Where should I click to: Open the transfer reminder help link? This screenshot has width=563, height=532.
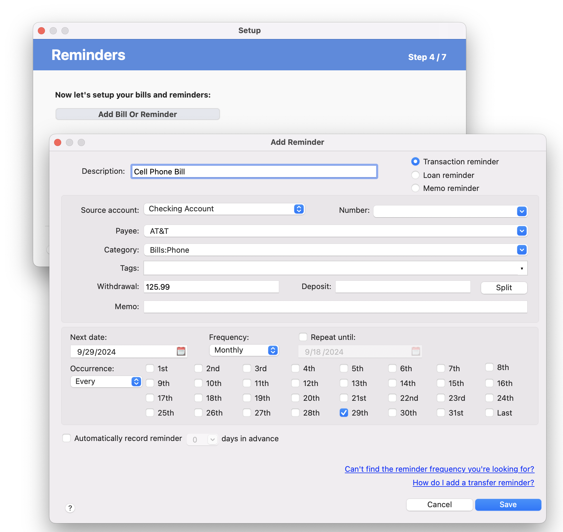coord(473,483)
